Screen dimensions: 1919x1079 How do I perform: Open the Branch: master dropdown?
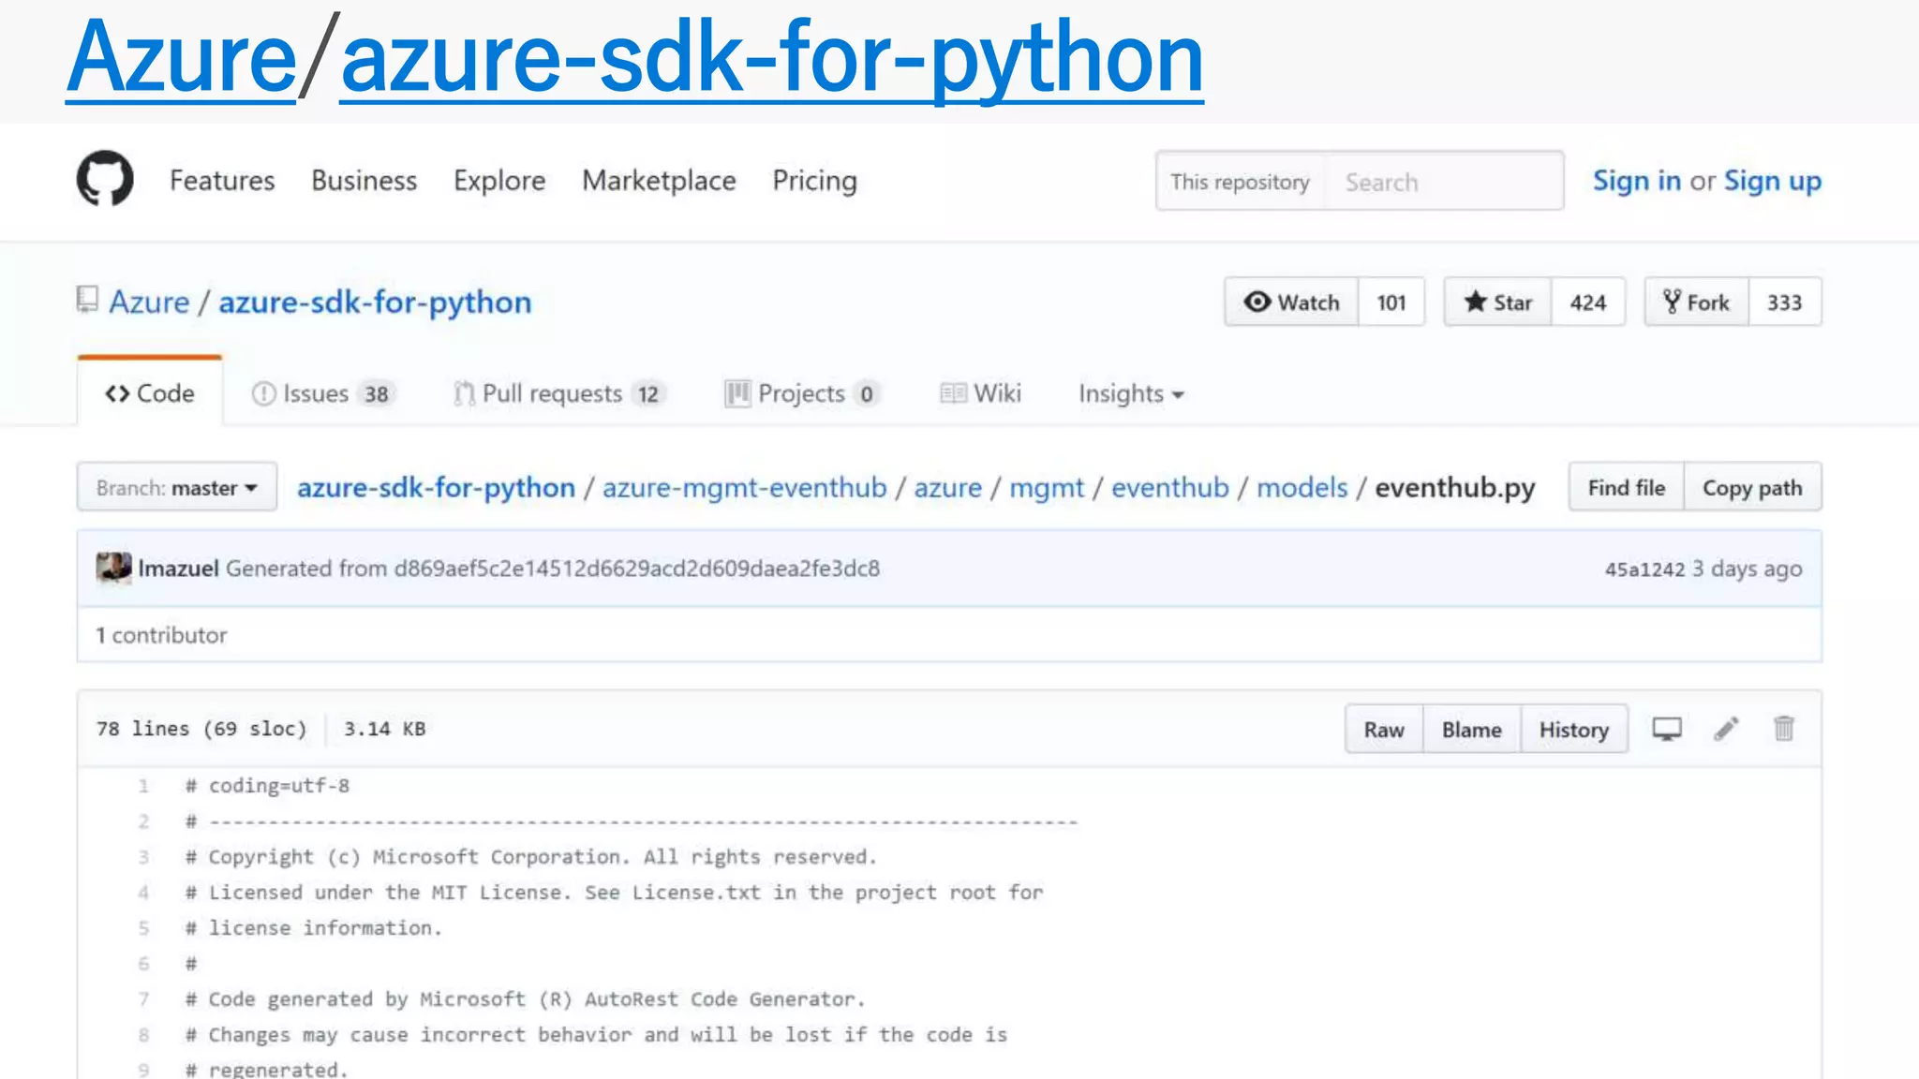pyautogui.click(x=177, y=487)
